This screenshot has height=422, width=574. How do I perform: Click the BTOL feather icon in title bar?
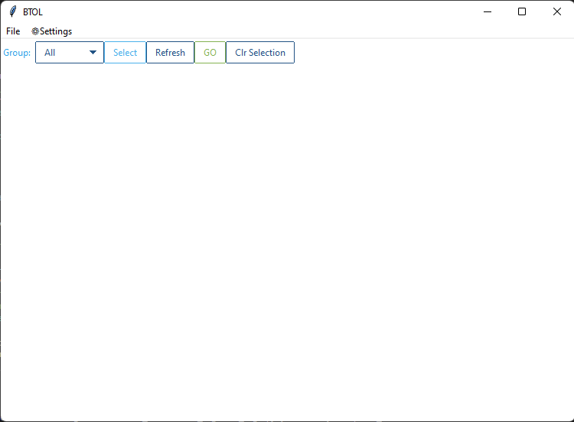[12, 11]
